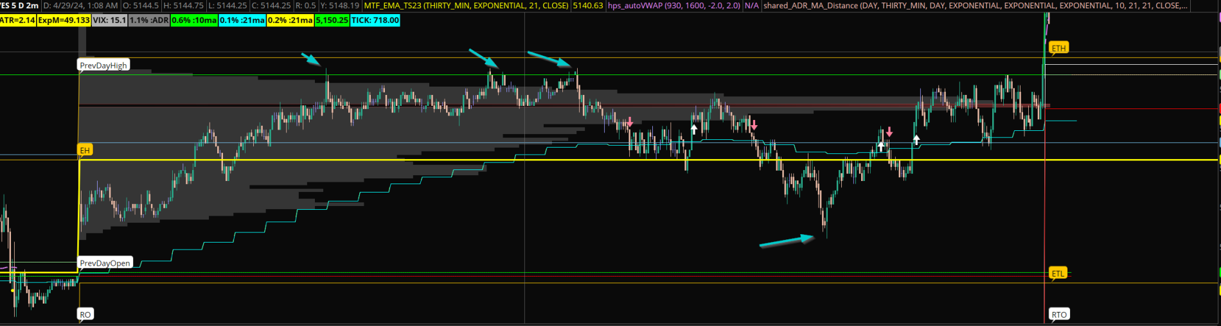This screenshot has height=326, width=1221.
Task: Select the PrevDayHigh chart bubble
Action: 103,65
